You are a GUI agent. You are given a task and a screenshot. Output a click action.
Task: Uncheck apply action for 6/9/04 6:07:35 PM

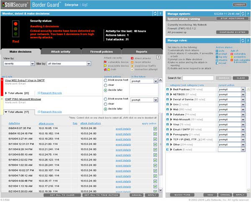(x=155, y=129)
